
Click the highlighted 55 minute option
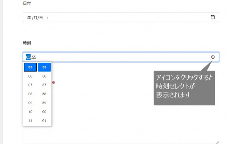[44, 67]
